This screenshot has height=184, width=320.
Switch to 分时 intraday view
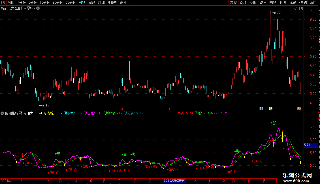coord(11,3)
